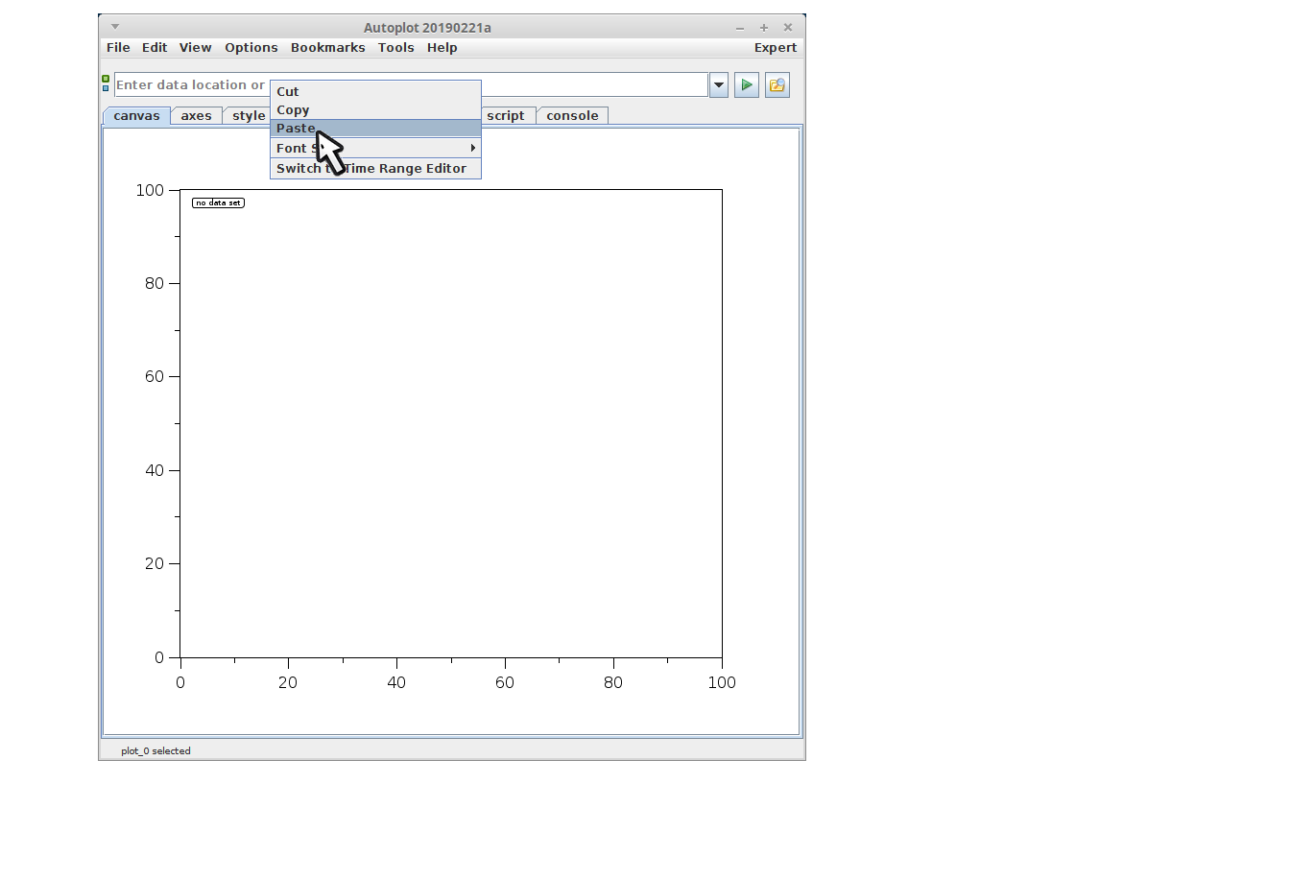This screenshot has width=1291, height=879.
Task: Close the Autoplot window
Action: (x=788, y=28)
